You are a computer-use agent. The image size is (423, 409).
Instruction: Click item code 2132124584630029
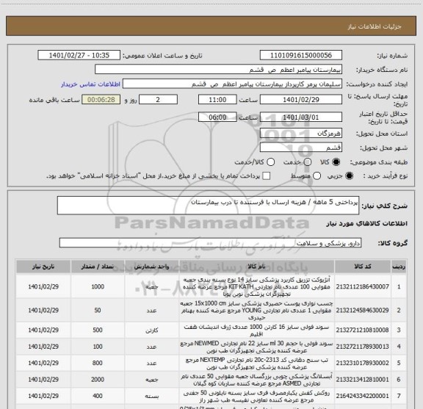(362, 311)
